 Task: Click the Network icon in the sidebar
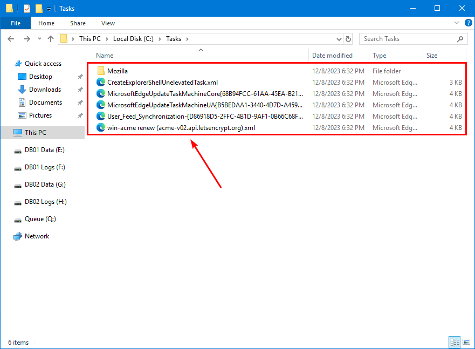pyautogui.click(x=18, y=236)
